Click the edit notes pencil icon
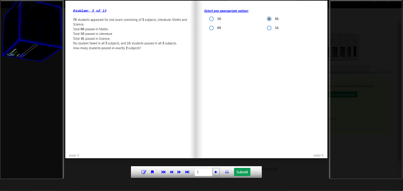403x191 pixels. [x=144, y=172]
